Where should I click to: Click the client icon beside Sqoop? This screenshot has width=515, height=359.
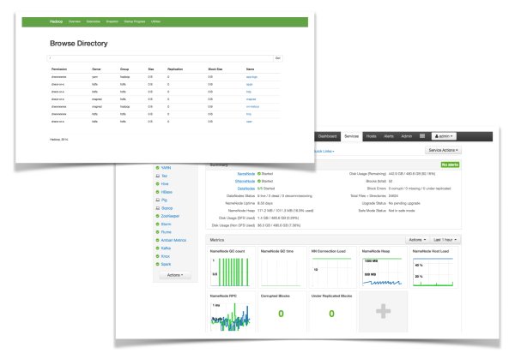(x=157, y=208)
